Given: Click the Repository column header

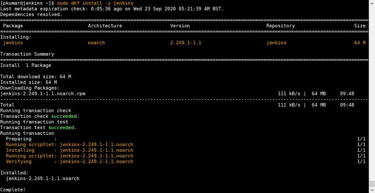Looking at the screenshot, I should (x=280, y=26).
